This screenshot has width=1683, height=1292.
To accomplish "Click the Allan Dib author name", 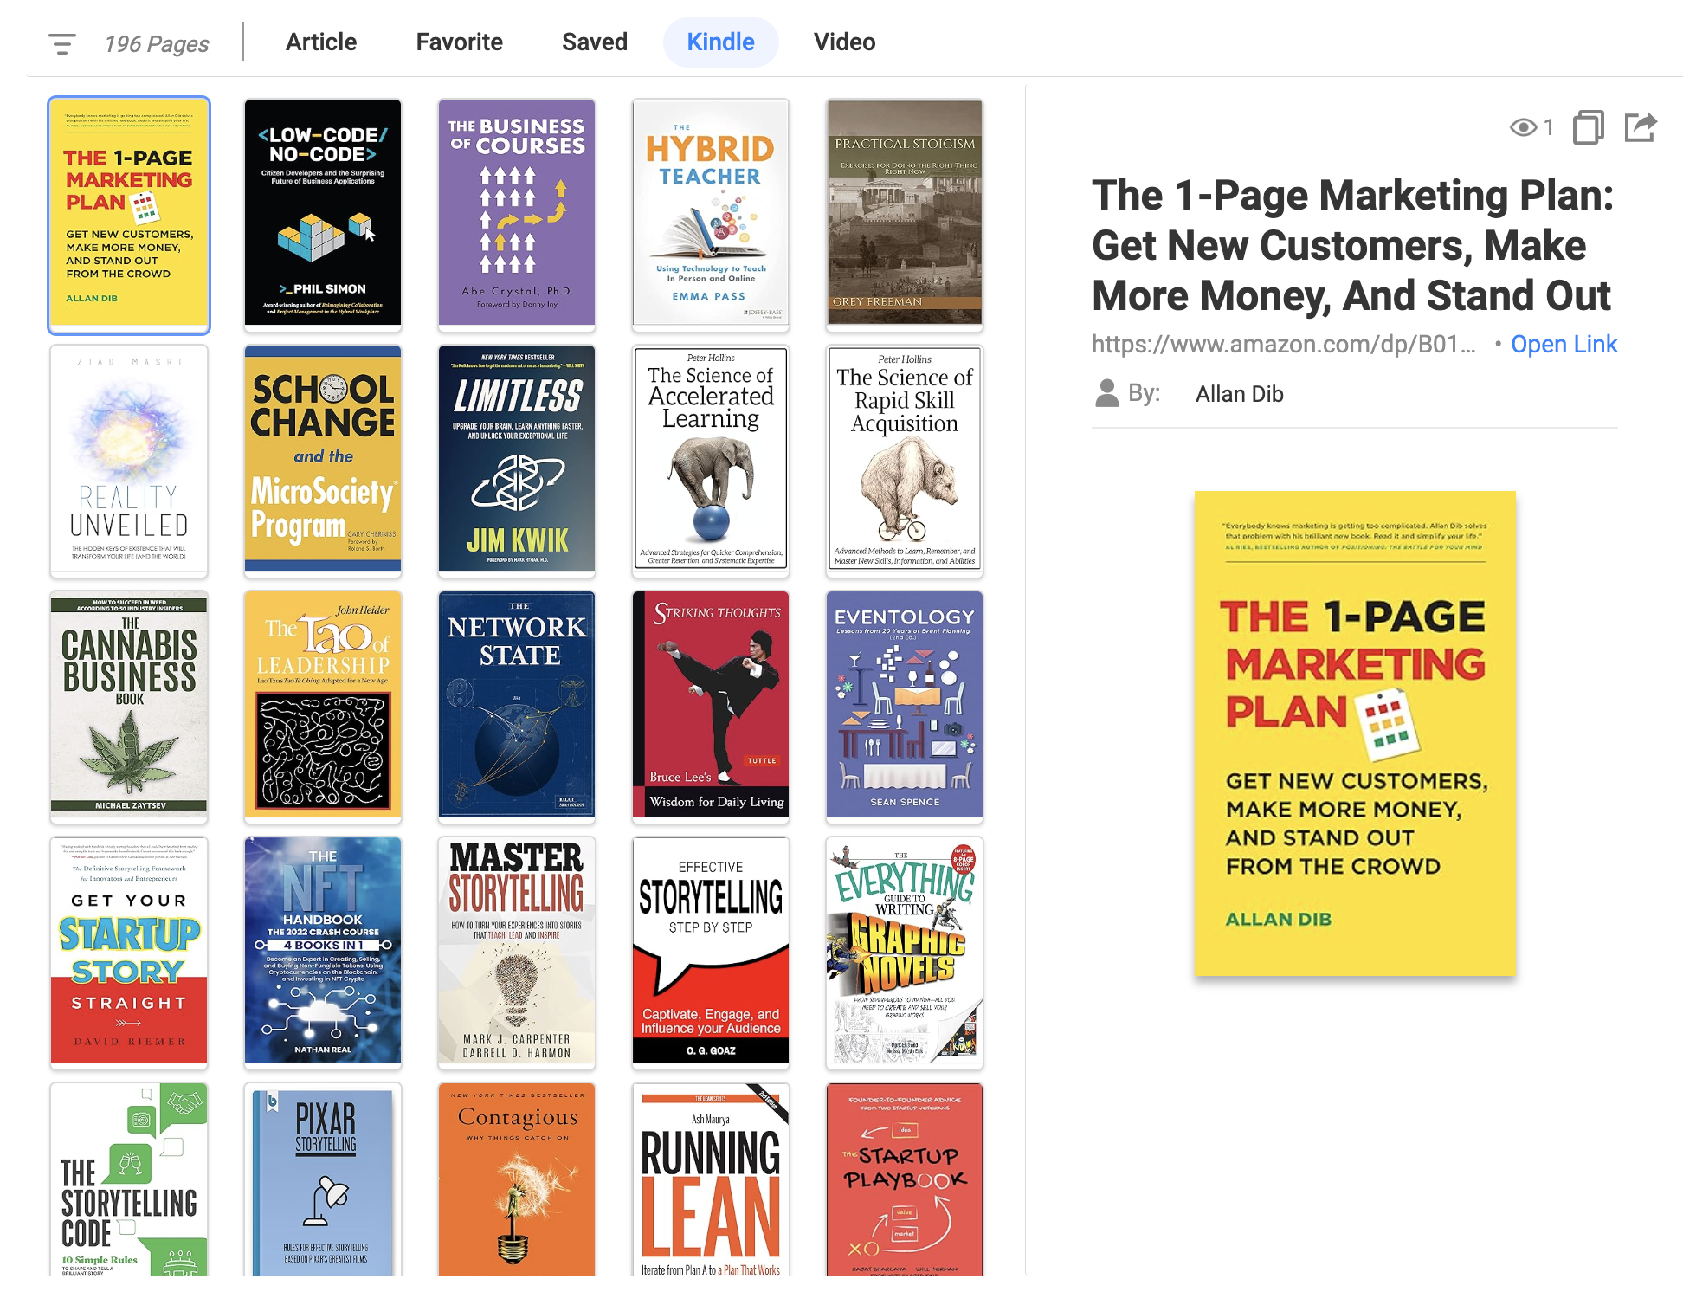I will point(1239,394).
